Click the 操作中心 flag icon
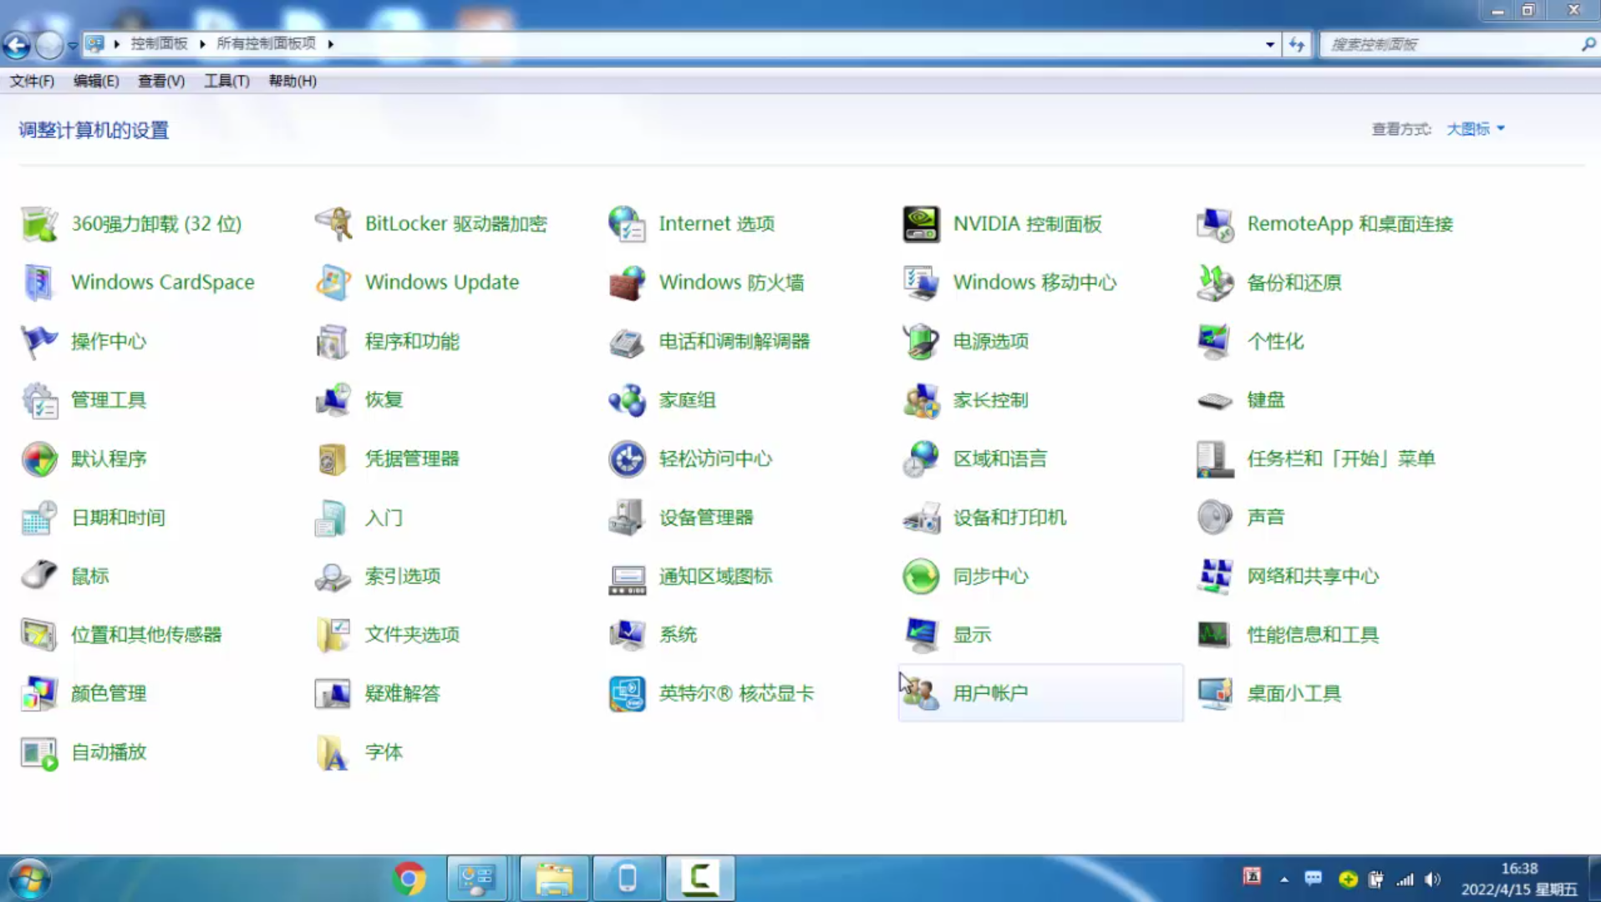The image size is (1601, 902). coord(39,342)
